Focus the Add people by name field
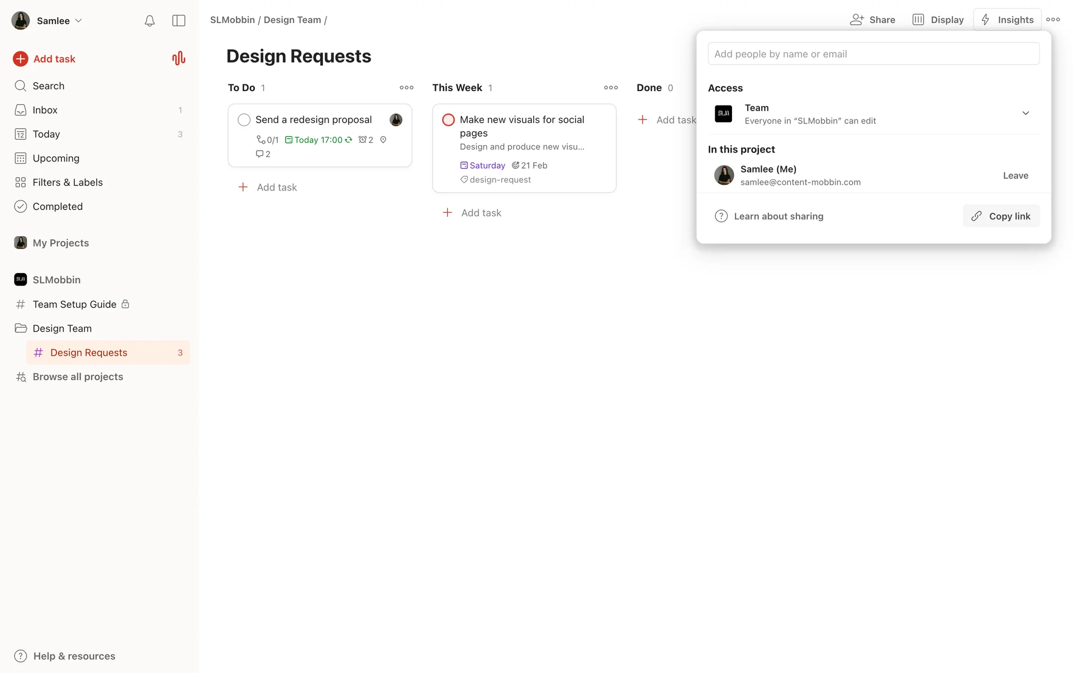The image size is (1073, 673). pyautogui.click(x=873, y=54)
